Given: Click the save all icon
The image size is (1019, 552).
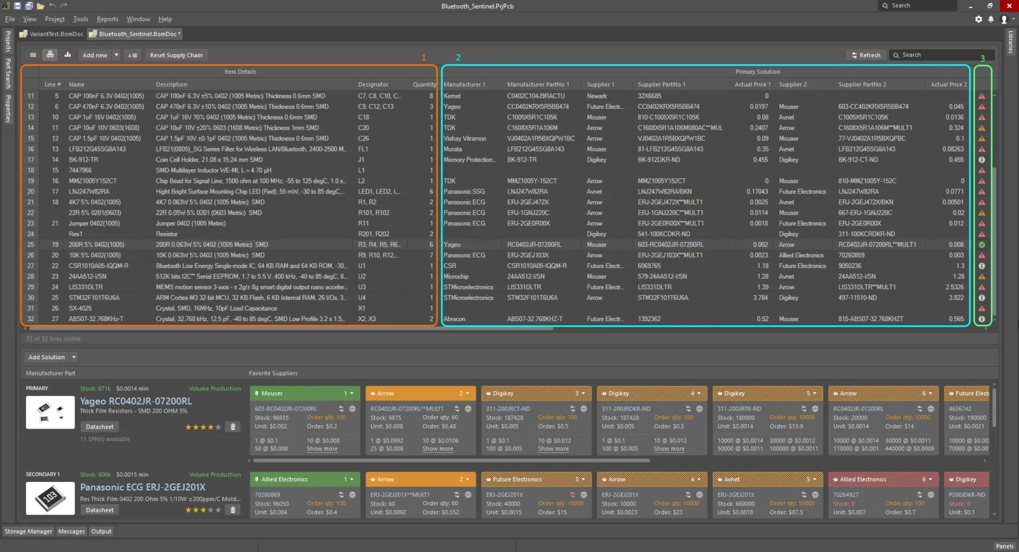Looking at the screenshot, I should [29, 6].
